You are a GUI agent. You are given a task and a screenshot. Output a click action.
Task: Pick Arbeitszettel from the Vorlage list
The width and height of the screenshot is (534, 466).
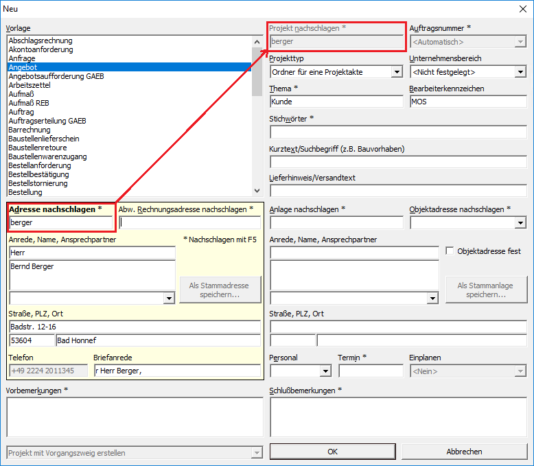[31, 85]
